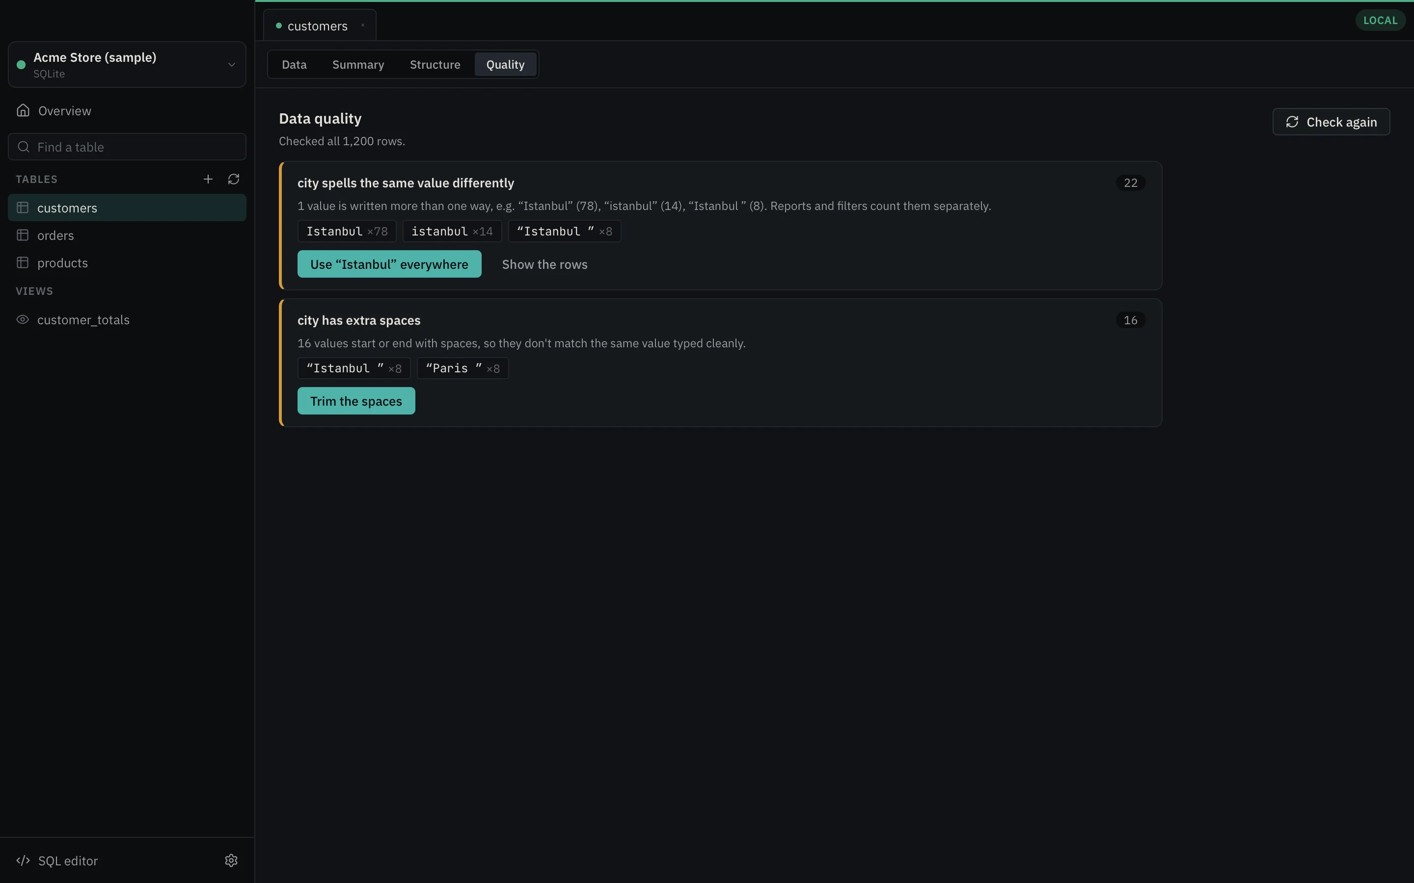Select customers table in sidebar
Viewport: 1414px width, 883px height.
[127, 208]
